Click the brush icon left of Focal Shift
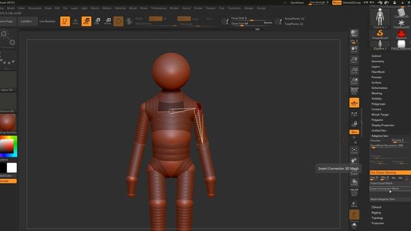This screenshot has width=411, height=231. (225, 21)
